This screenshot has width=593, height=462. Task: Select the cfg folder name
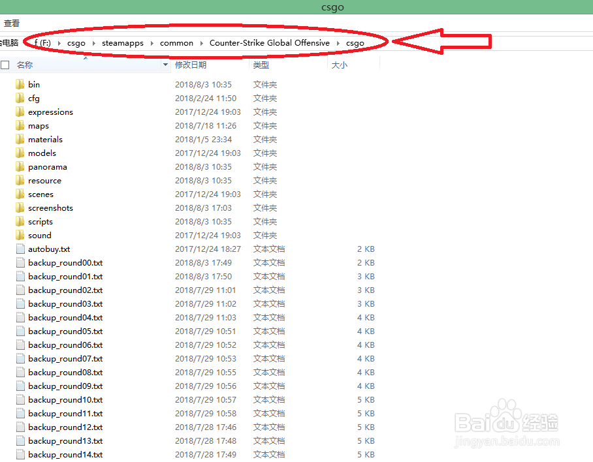click(34, 99)
